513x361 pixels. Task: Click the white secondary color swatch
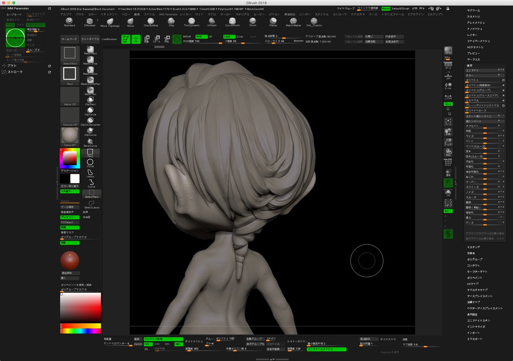[75, 179]
